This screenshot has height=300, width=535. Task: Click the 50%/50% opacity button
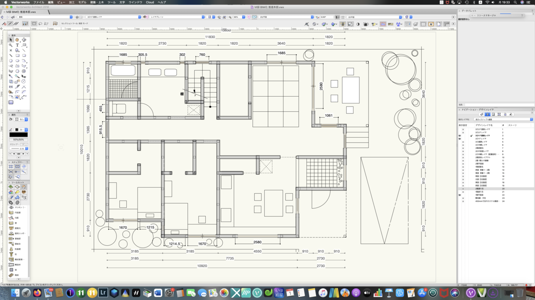tap(18, 140)
